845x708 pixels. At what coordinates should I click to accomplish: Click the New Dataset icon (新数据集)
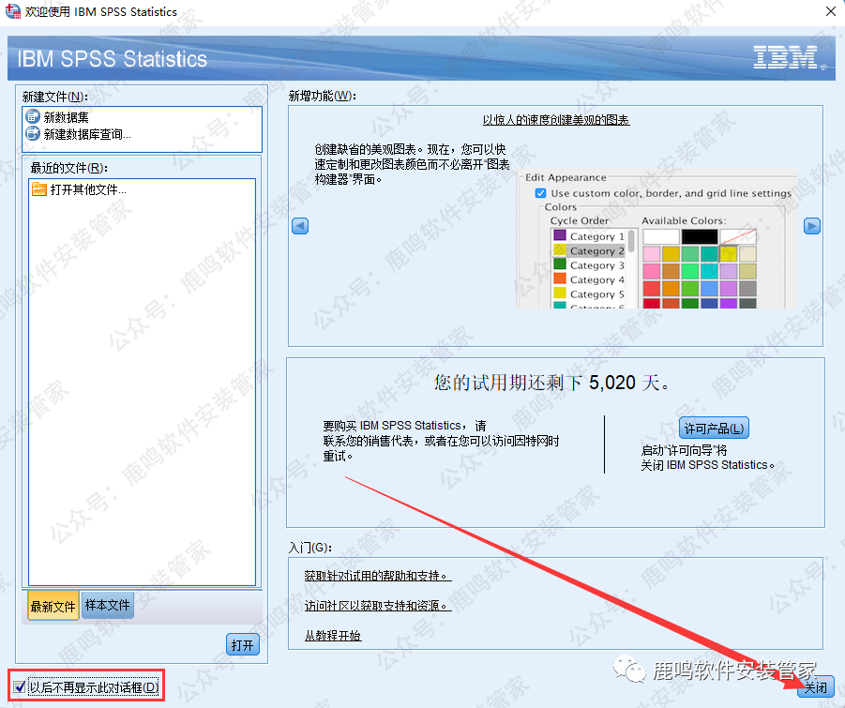[33, 118]
